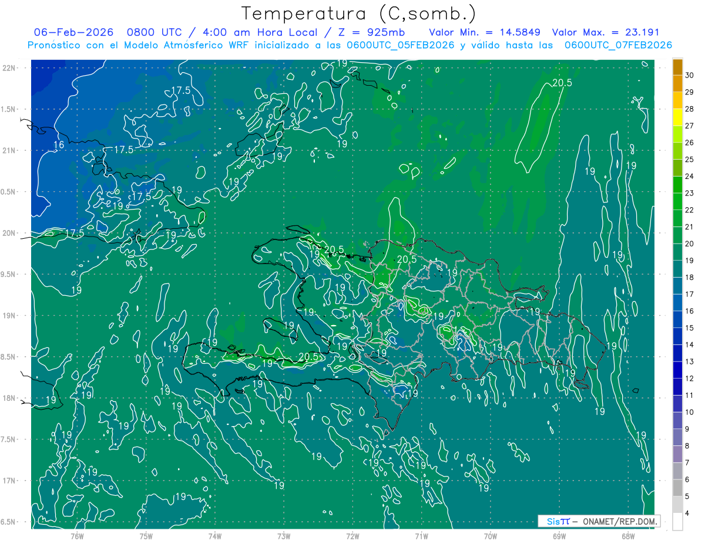The image size is (705, 544).
Task: Click the 76W longitude axis label
Action: (77, 536)
